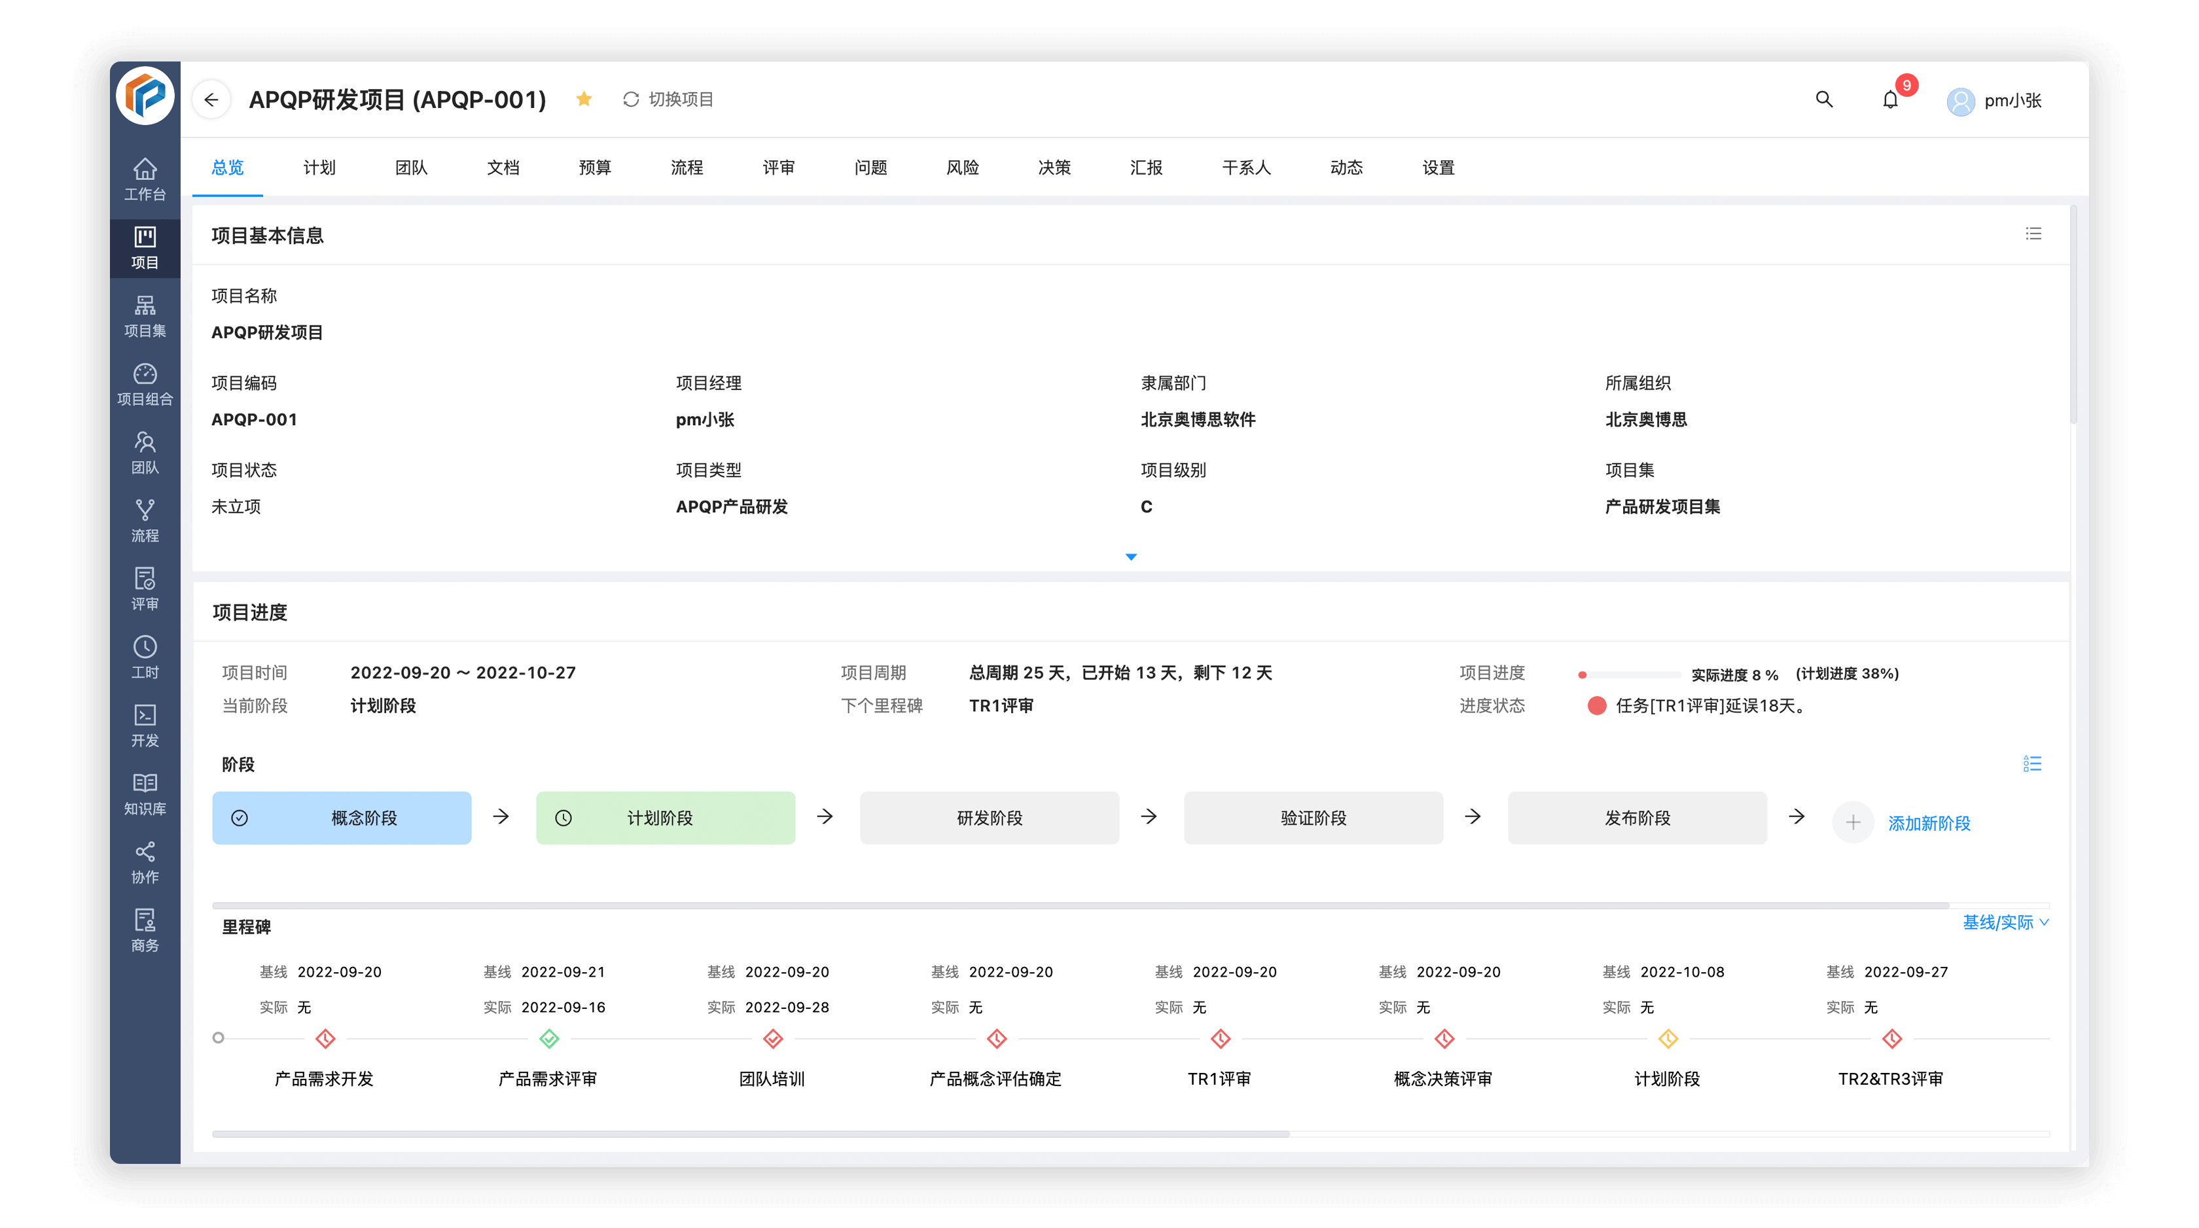2199x1228 pixels.
Task: Open list icon in 项目基本信息 header
Action: [2033, 234]
